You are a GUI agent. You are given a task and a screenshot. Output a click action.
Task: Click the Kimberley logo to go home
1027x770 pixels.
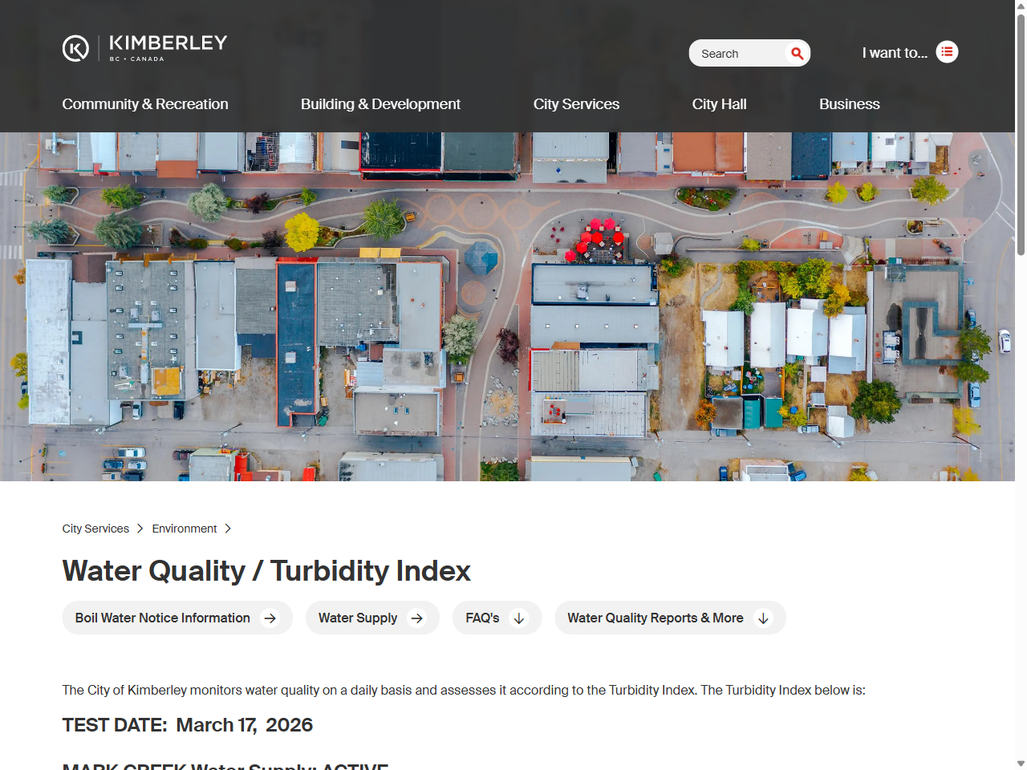[145, 48]
